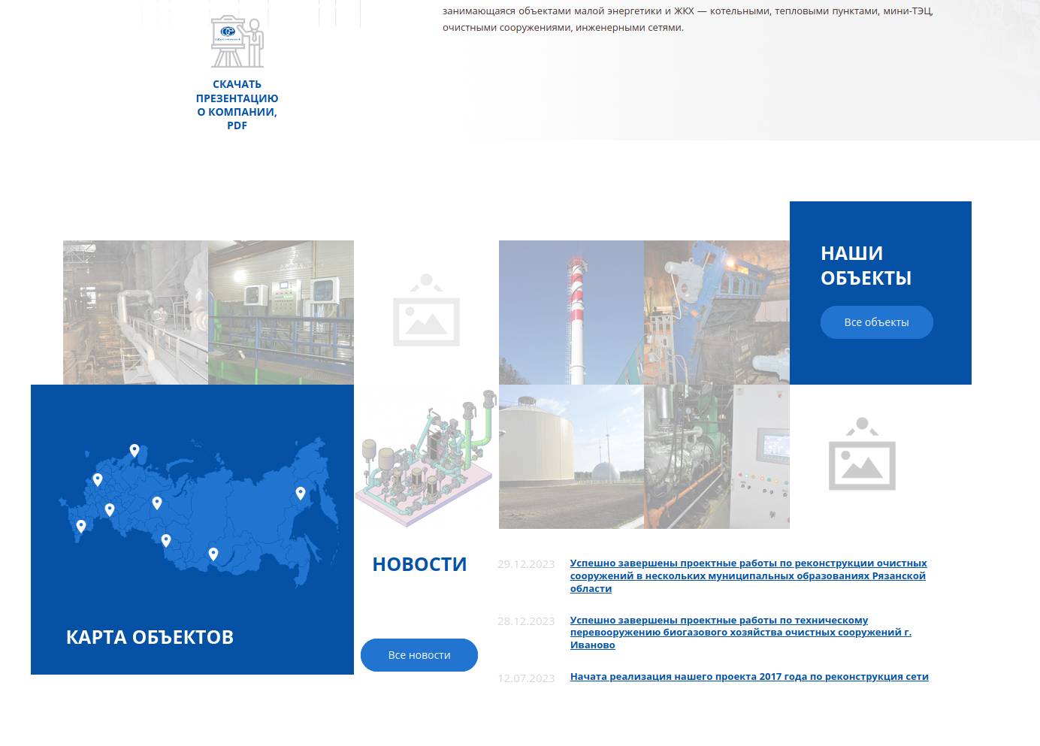The image size is (1040, 746).
Task: Click the company presentation easel icon
Action: point(237,42)
